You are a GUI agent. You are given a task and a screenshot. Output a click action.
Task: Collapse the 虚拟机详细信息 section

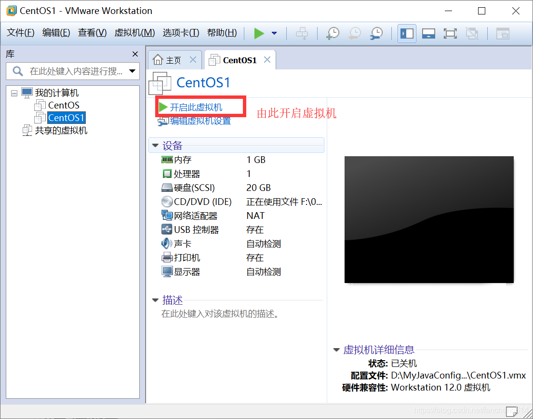point(336,350)
